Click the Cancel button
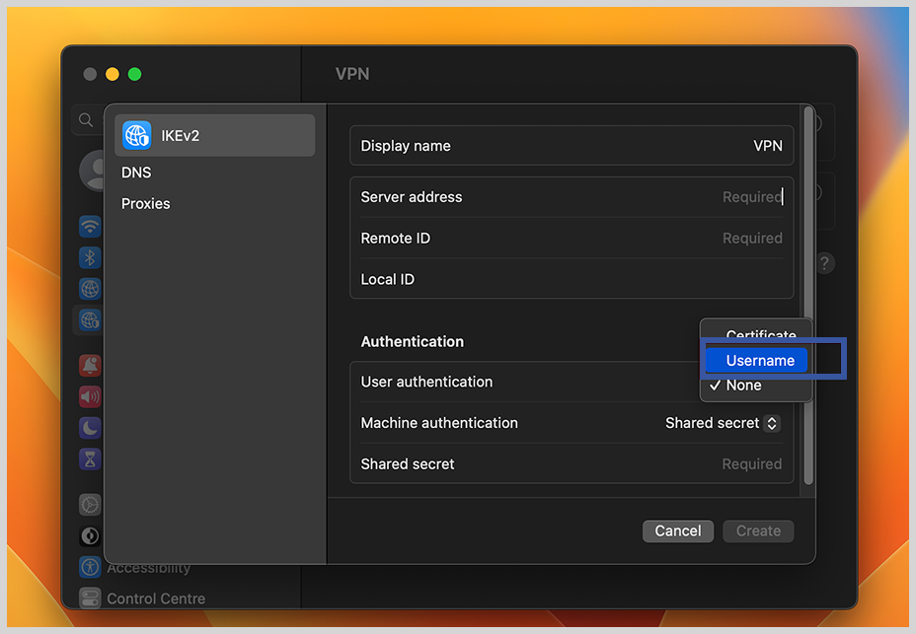This screenshot has height=634, width=916. [x=678, y=531]
